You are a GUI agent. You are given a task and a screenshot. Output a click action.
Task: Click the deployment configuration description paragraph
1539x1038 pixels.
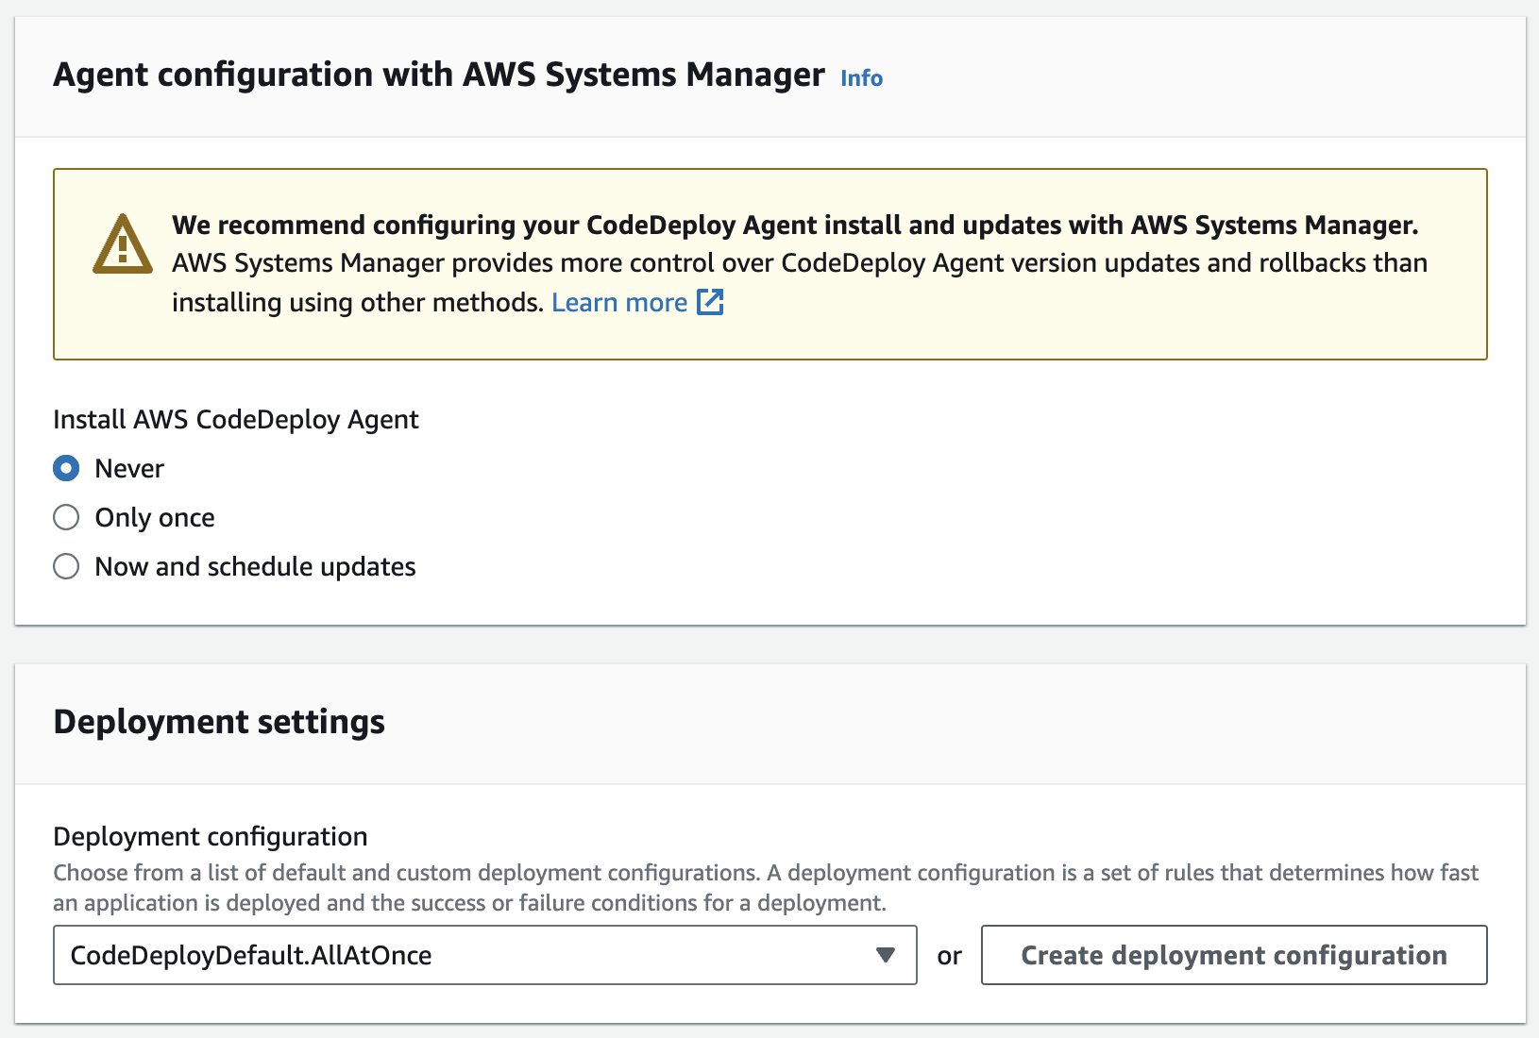tap(765, 888)
